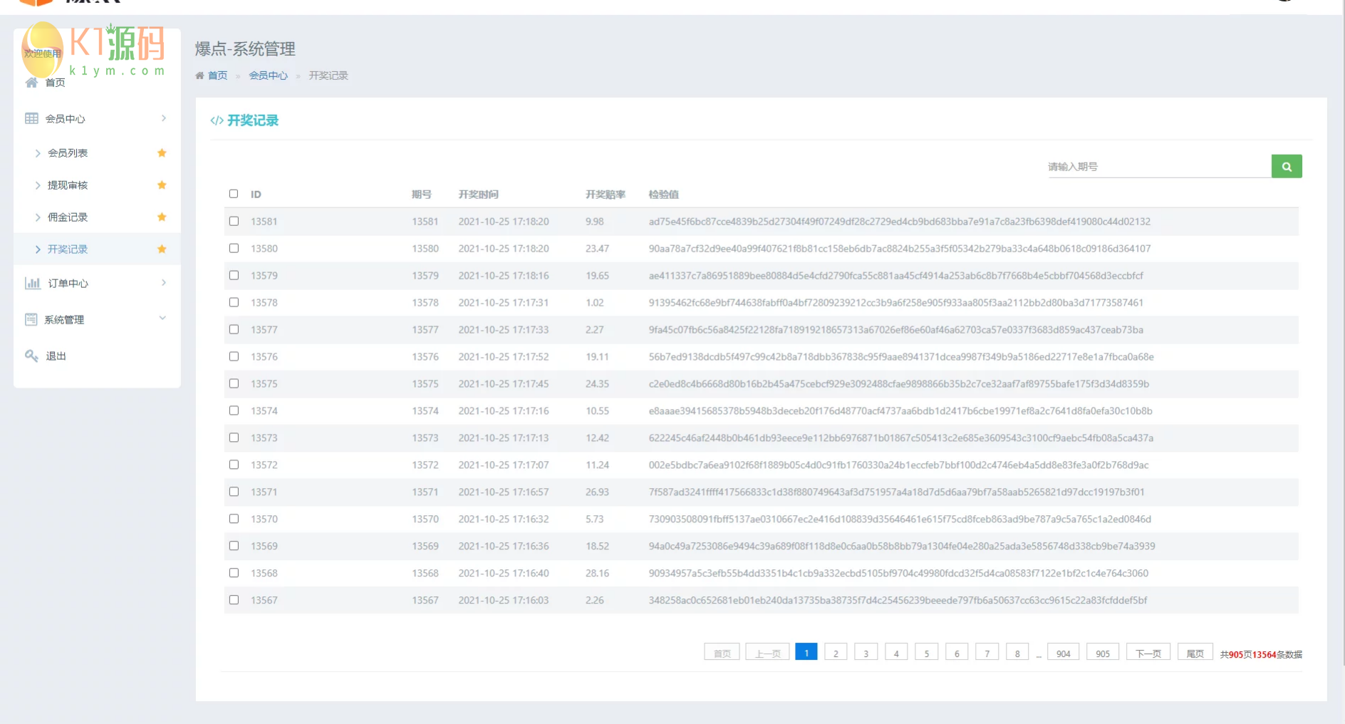
Task: Click the 首页 pagination button
Action: pyautogui.click(x=722, y=653)
